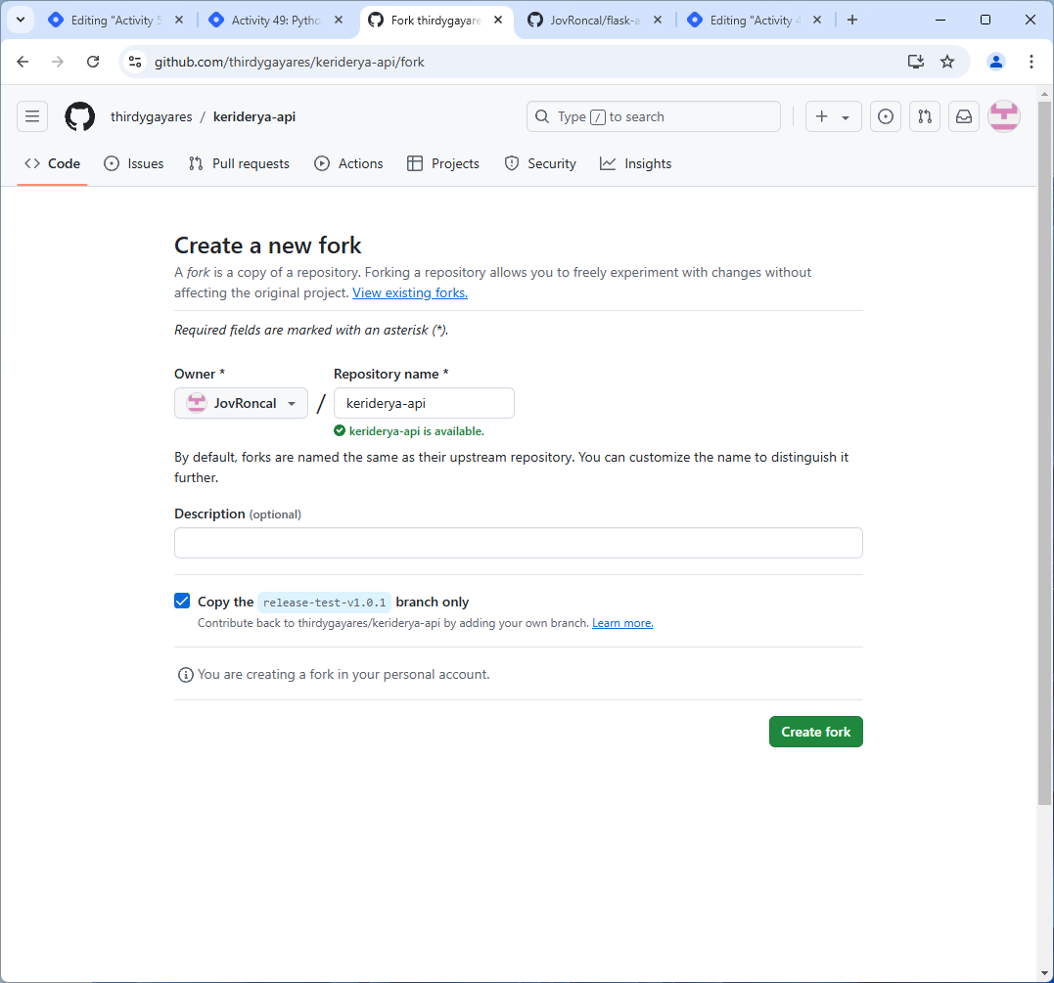Open the notifications inbox icon
1054x983 pixels.
(963, 117)
